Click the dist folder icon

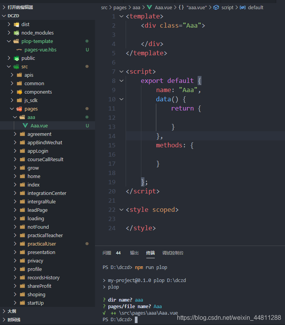pos(16,25)
